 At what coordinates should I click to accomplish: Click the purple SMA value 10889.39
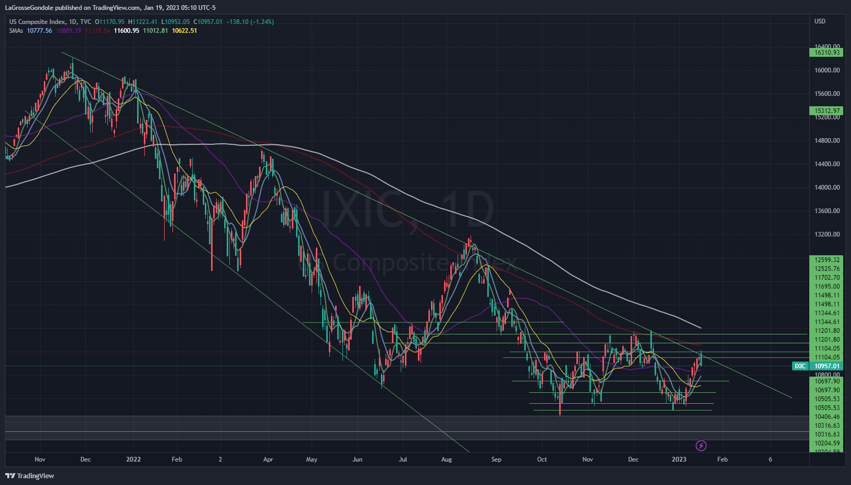click(69, 31)
